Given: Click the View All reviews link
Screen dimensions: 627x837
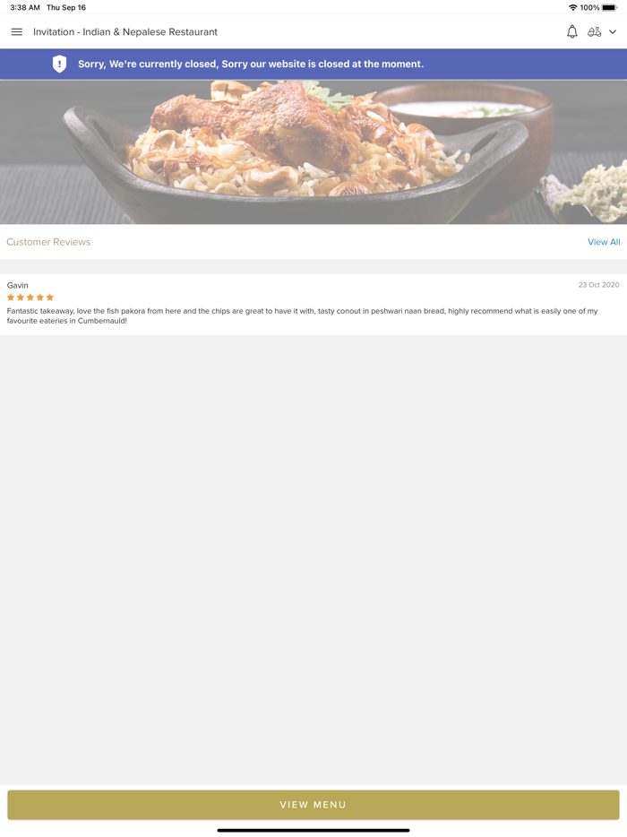Looking at the screenshot, I should coord(604,242).
